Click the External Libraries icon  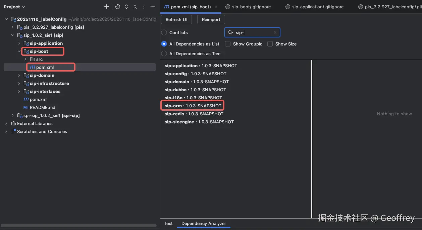13,123
